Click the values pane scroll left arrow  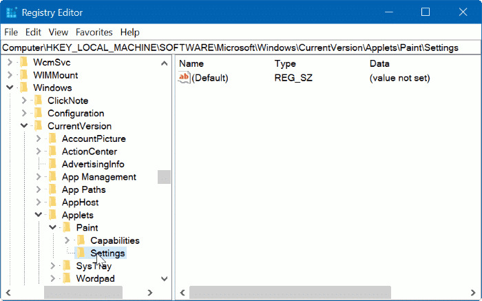point(182,293)
